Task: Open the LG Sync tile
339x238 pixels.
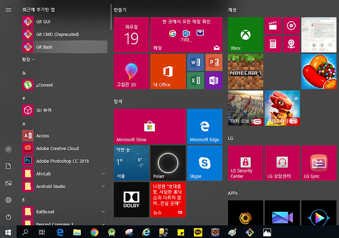Action: pos(319,163)
